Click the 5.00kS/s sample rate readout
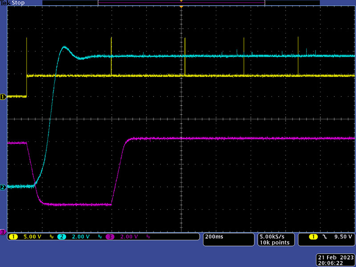 click(x=275, y=237)
